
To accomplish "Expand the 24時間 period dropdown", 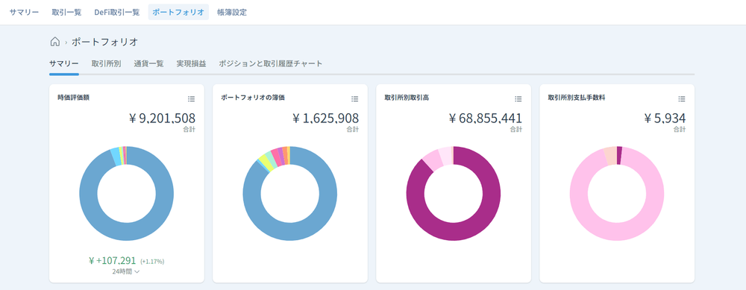I will (x=126, y=272).
